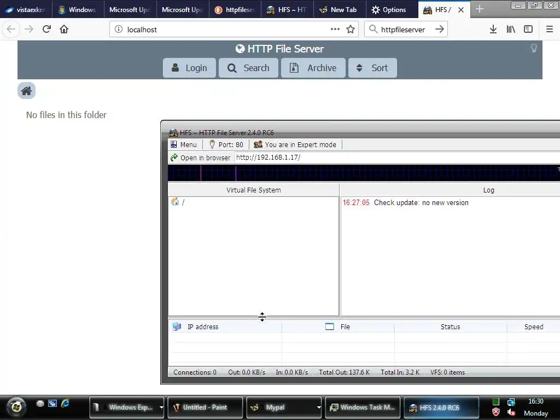Click the IP address column header
This screenshot has width=560, height=420.
(225, 327)
